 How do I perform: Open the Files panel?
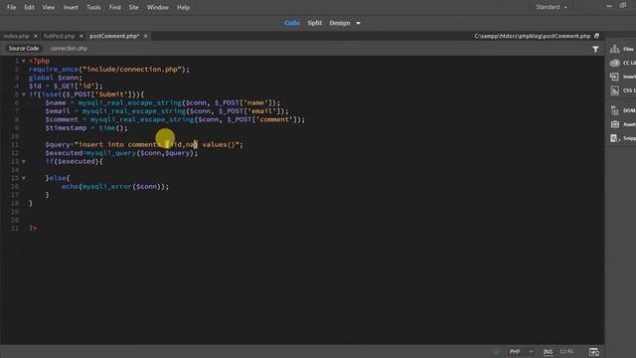[621, 49]
